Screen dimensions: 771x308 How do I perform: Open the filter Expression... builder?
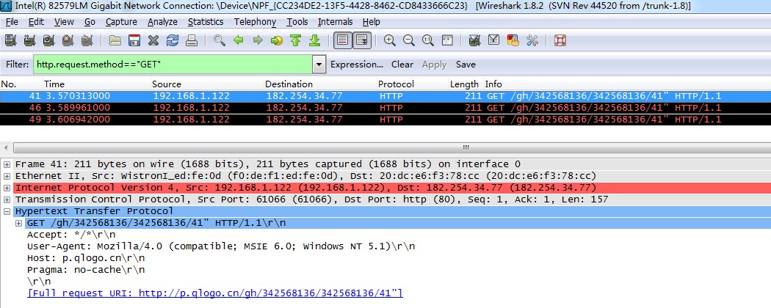[x=357, y=65]
